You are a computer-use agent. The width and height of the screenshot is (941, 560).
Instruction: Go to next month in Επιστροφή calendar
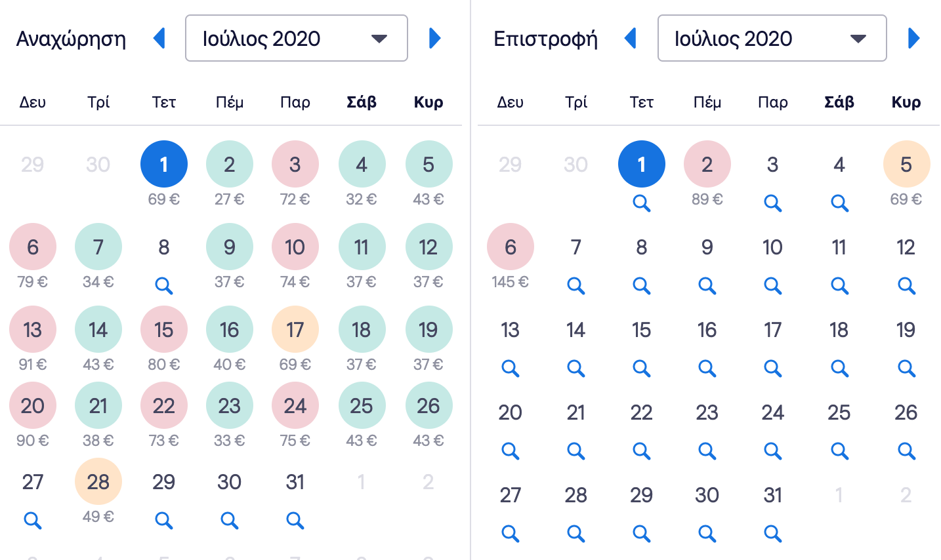(913, 39)
